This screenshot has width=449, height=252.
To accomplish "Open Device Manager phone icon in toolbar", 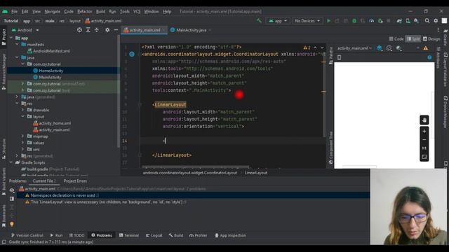I will tap(408, 21).
